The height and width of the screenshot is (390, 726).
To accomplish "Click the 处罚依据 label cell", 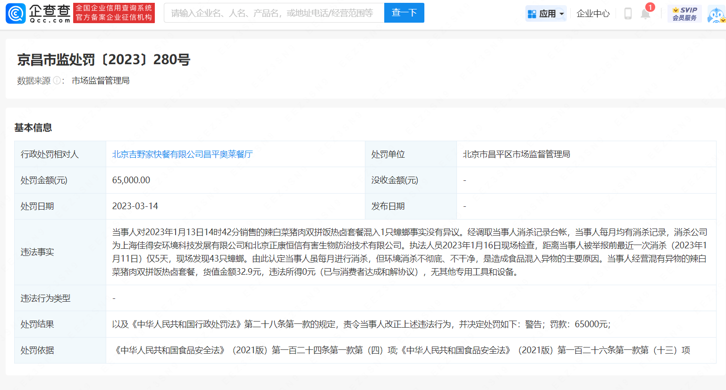I will click(x=60, y=350).
